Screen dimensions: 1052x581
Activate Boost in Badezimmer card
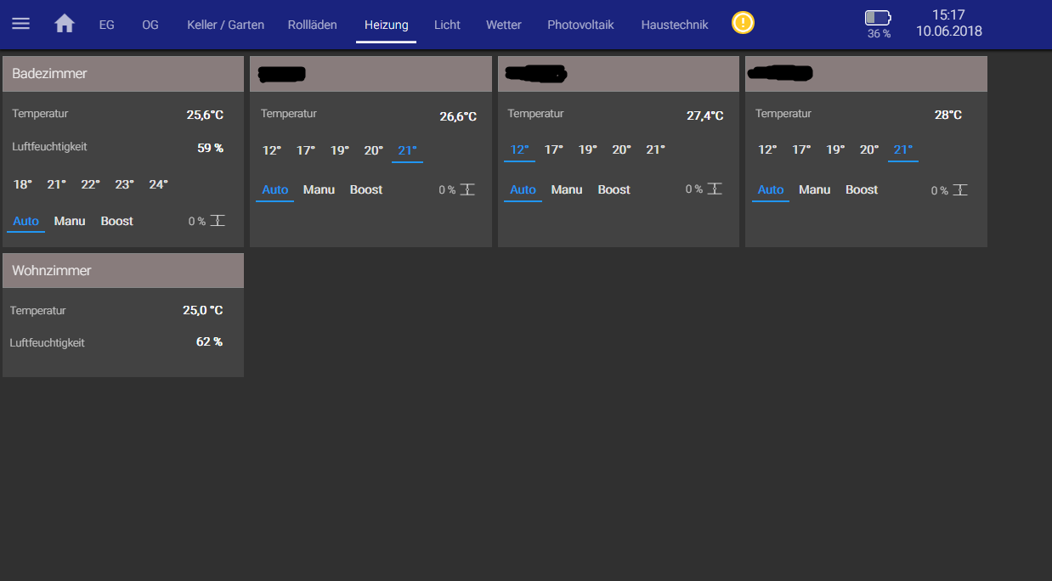(117, 221)
